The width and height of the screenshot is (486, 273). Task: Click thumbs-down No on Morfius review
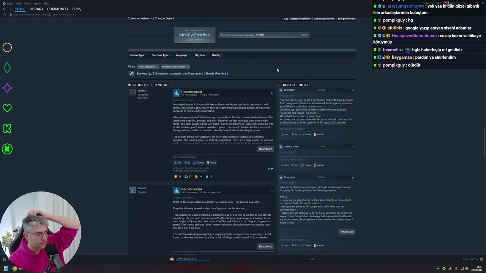click(x=187, y=163)
